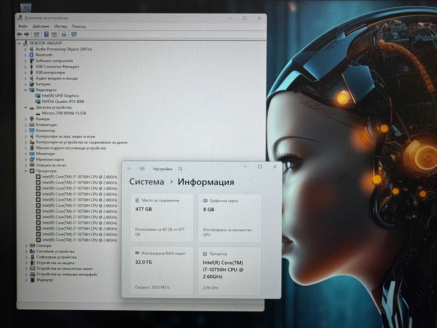Click the Монитори monitor icon

point(32,154)
